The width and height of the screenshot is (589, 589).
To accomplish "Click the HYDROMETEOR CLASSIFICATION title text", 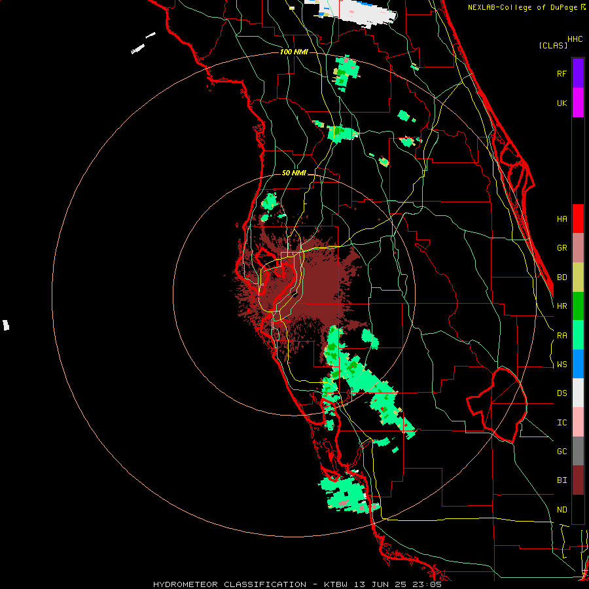I will click(x=230, y=584).
